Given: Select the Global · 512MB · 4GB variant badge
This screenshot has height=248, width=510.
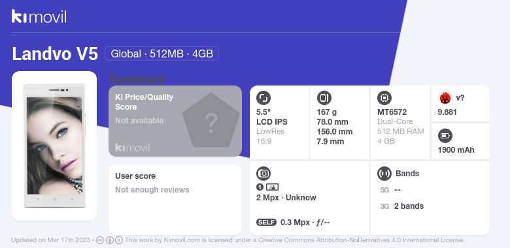Looking at the screenshot, I should pos(161,54).
